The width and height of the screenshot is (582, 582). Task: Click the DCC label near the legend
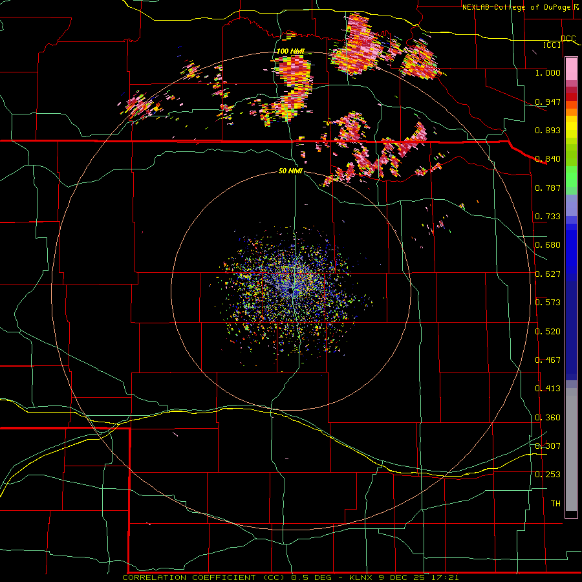pyautogui.click(x=568, y=38)
